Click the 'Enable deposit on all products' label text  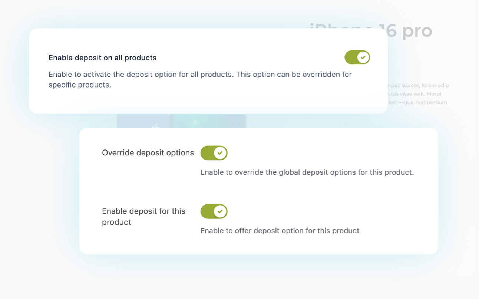coord(102,57)
